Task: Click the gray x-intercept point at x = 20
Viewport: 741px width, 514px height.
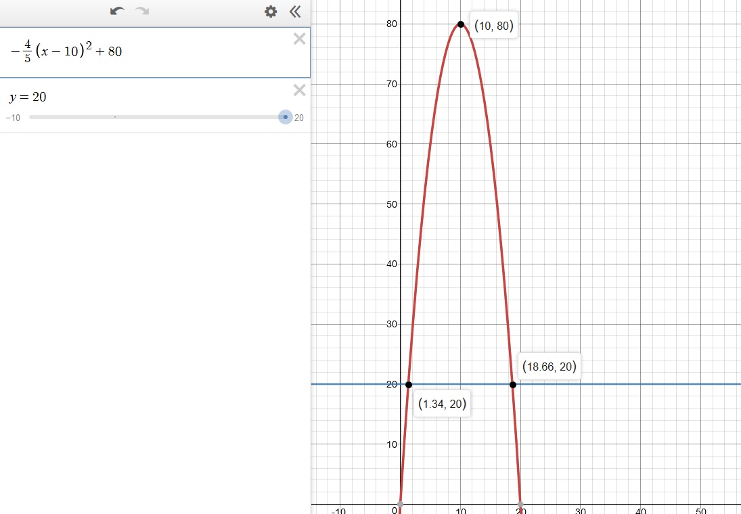Action: pyautogui.click(x=520, y=504)
